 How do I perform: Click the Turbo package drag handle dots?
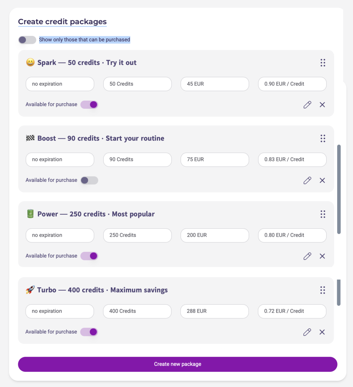tap(322, 290)
